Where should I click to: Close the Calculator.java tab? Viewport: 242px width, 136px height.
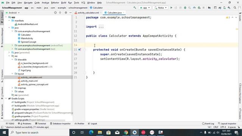tap(124, 12)
